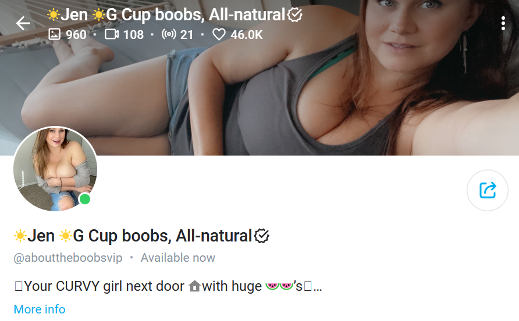
Task: Click the 46.0K likes count
Action: click(247, 34)
